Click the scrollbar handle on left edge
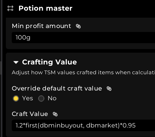155x137 pixels. (1, 68)
